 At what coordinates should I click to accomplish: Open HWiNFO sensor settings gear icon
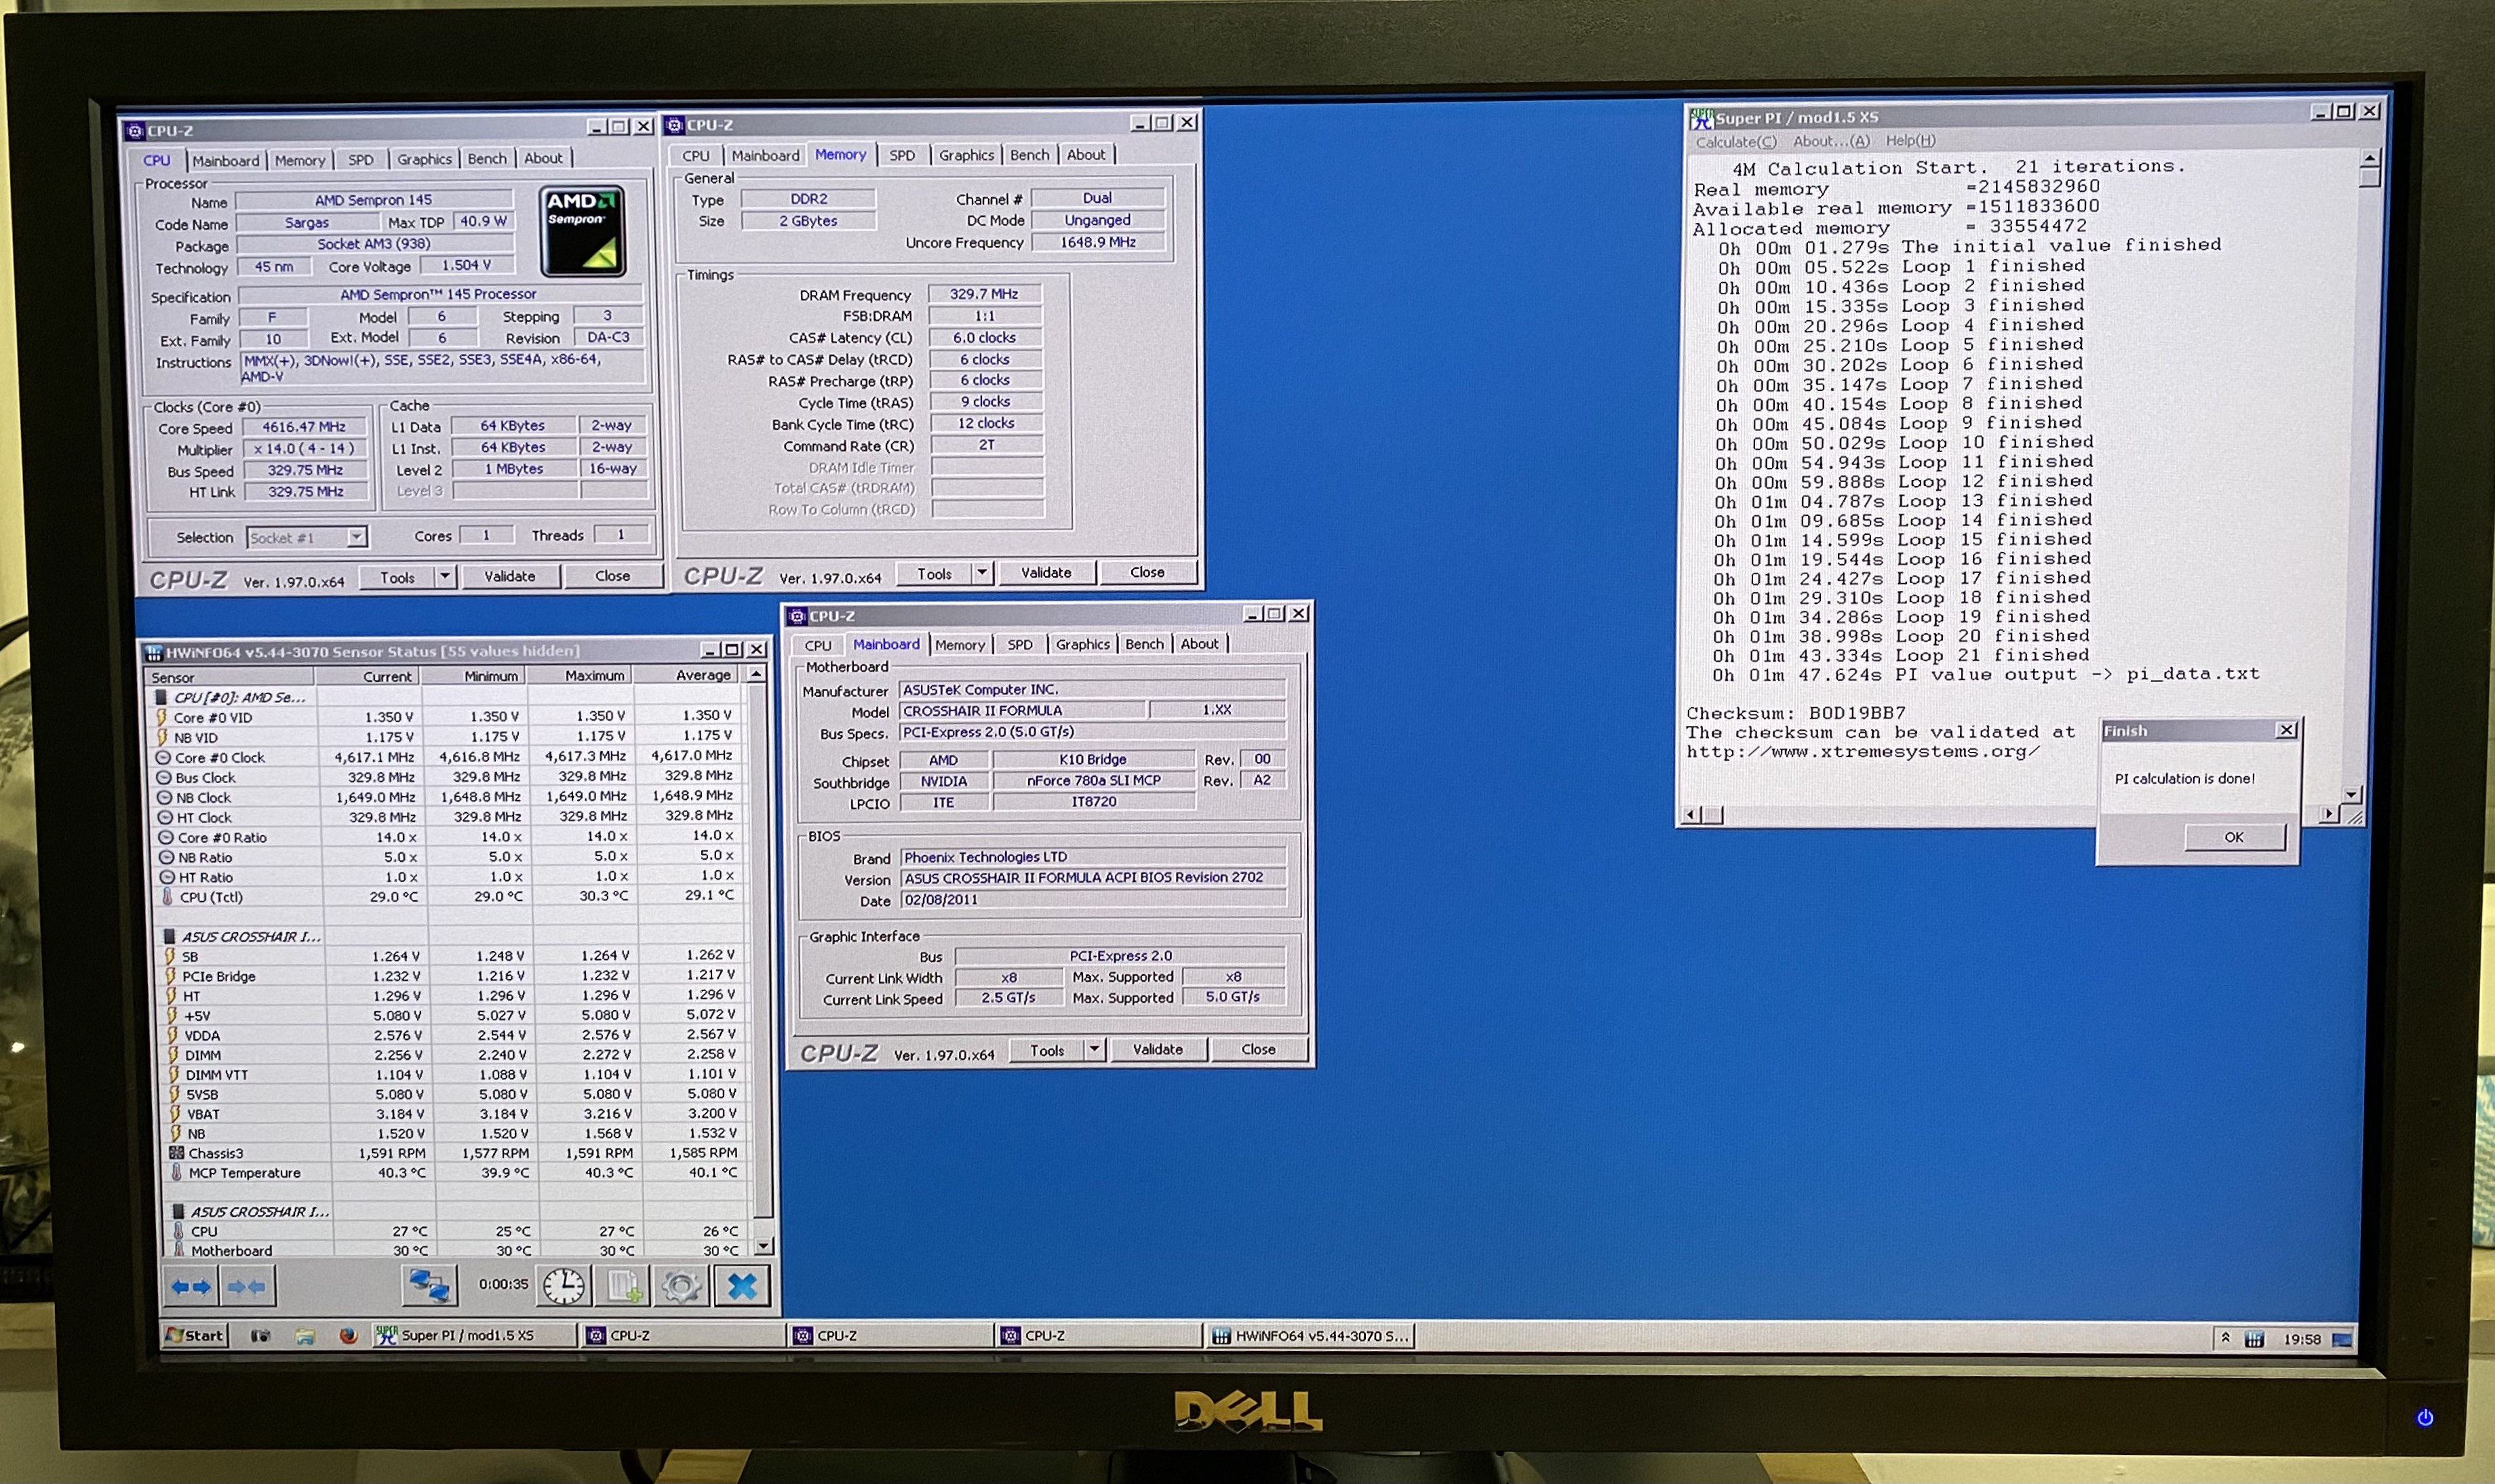682,1285
